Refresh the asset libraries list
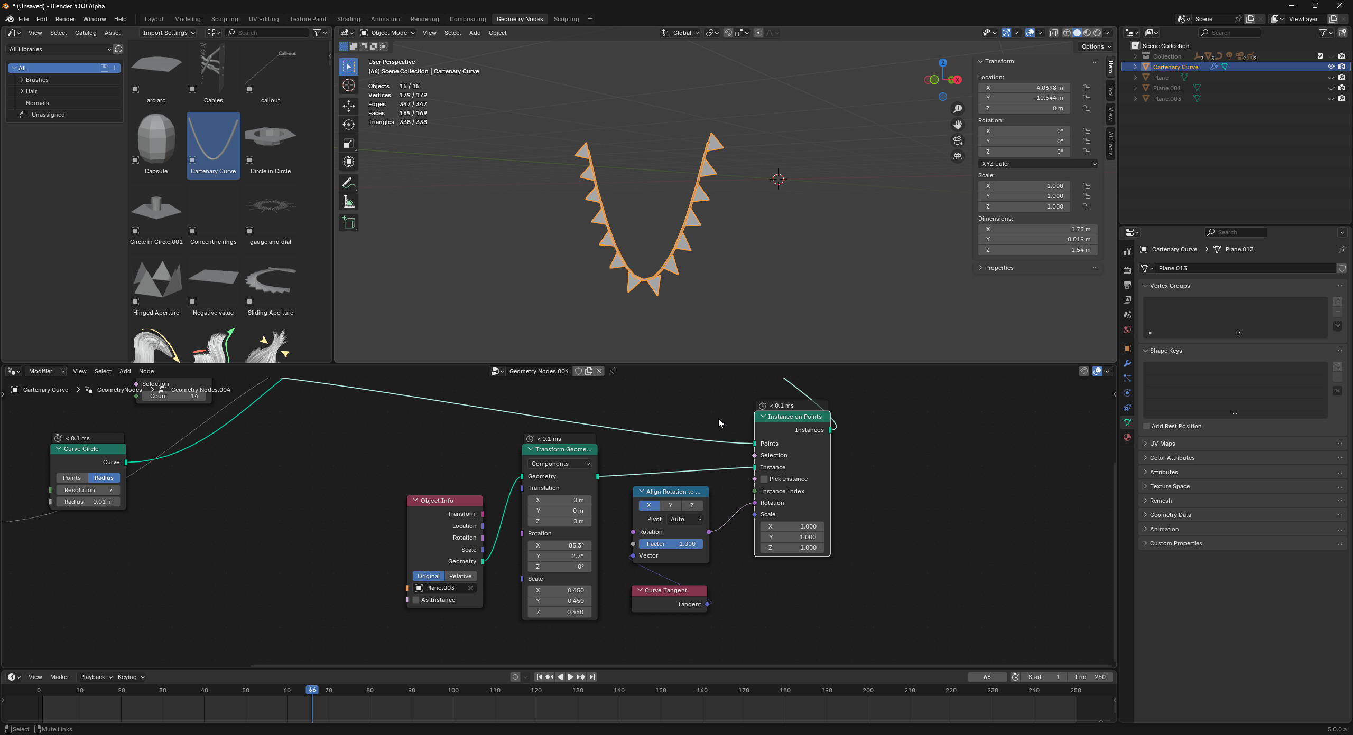Screen dimensions: 1353x735 tap(119, 49)
